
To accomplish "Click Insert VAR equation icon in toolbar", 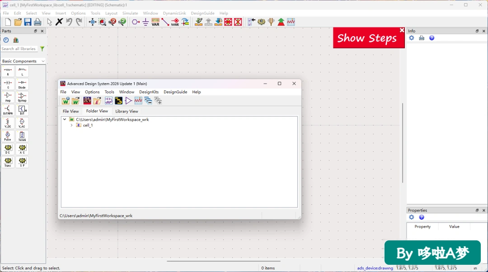I will point(155,22).
